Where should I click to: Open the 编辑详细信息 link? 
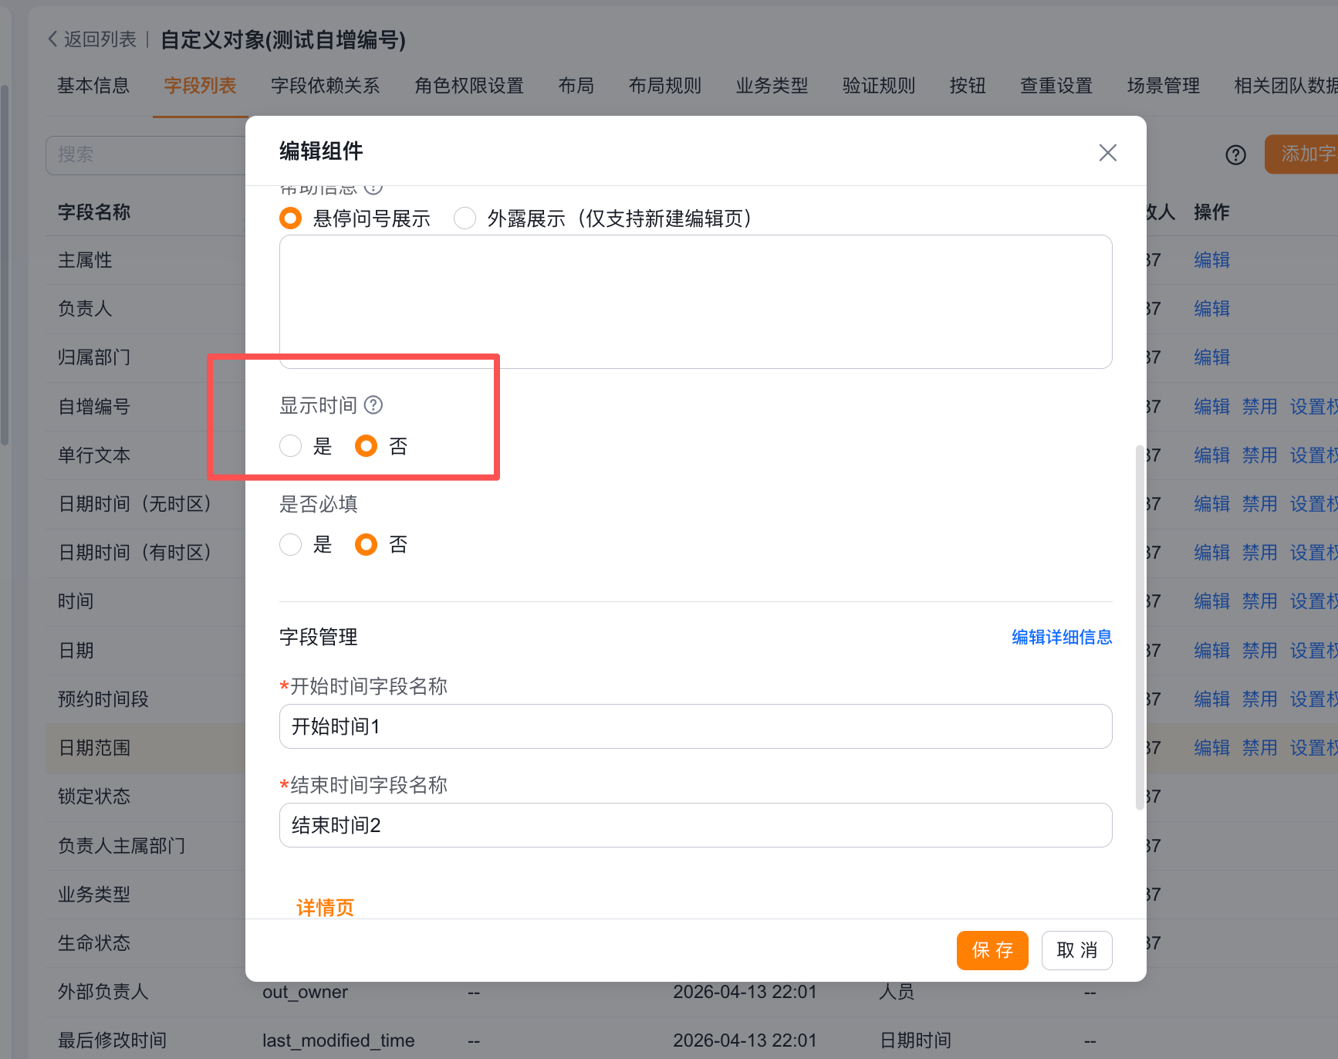tap(1062, 637)
